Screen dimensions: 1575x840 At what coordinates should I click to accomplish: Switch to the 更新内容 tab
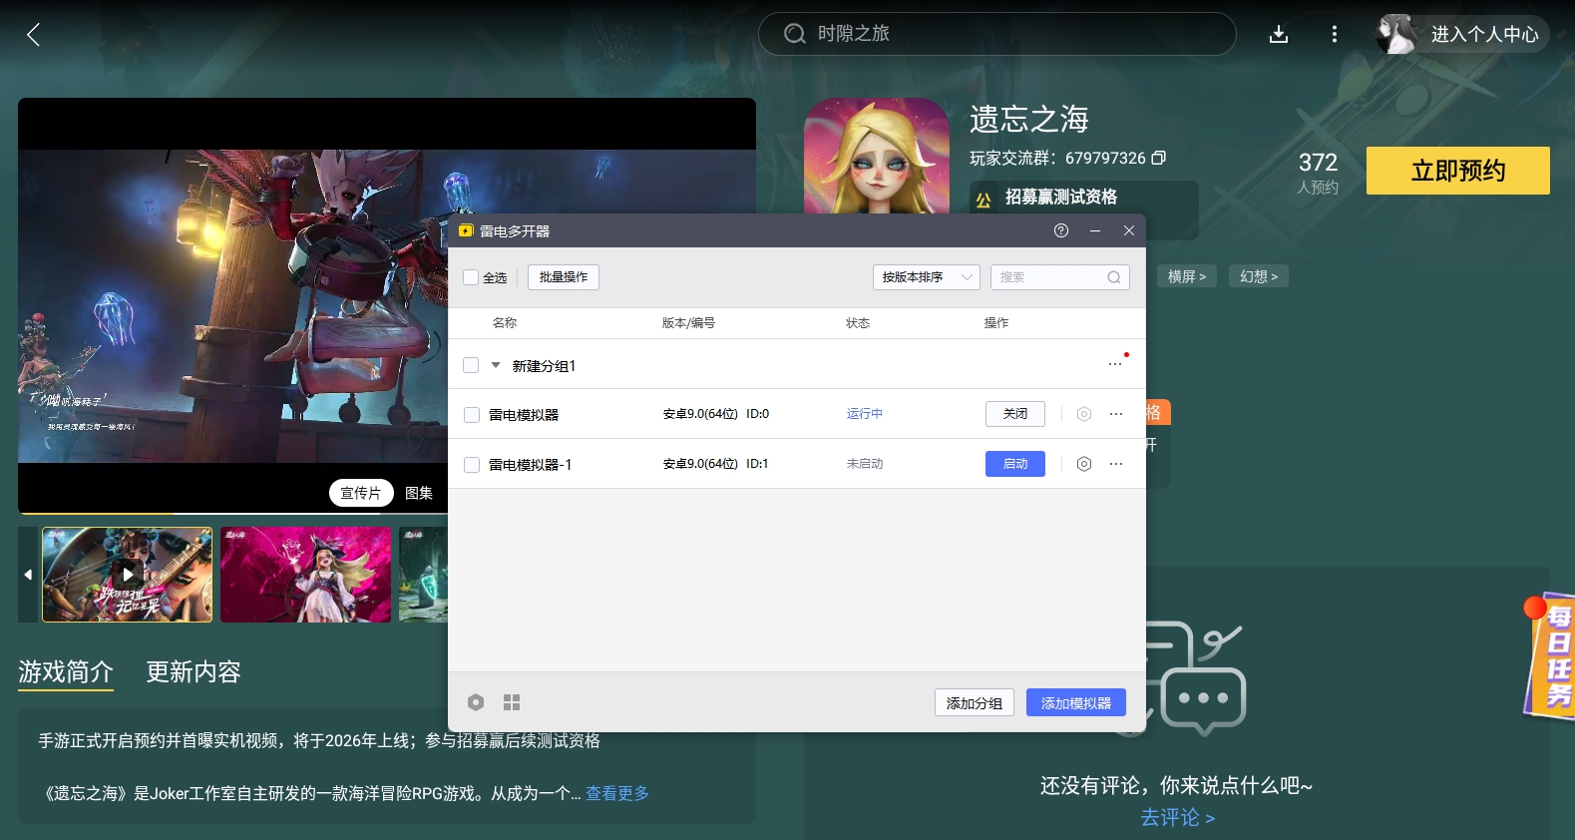(x=194, y=671)
